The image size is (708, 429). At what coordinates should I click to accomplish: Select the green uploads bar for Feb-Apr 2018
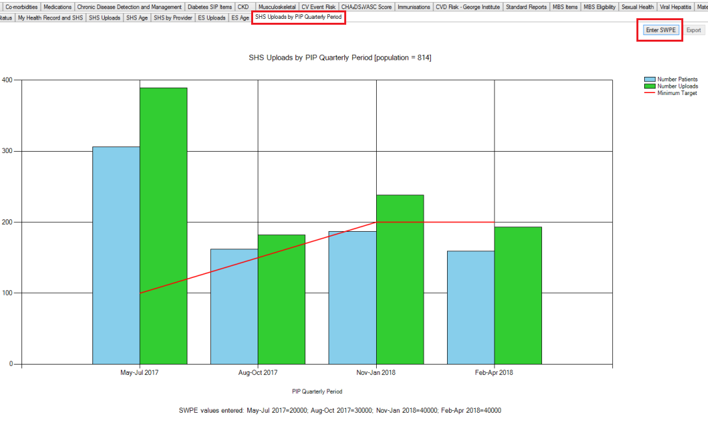tap(518, 296)
